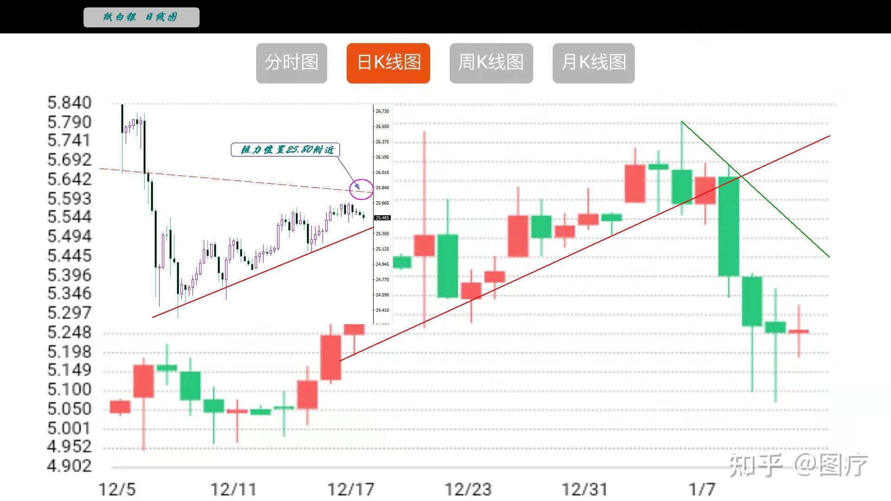
Task: Click the 24.410 inset axis value
Action: click(x=382, y=310)
